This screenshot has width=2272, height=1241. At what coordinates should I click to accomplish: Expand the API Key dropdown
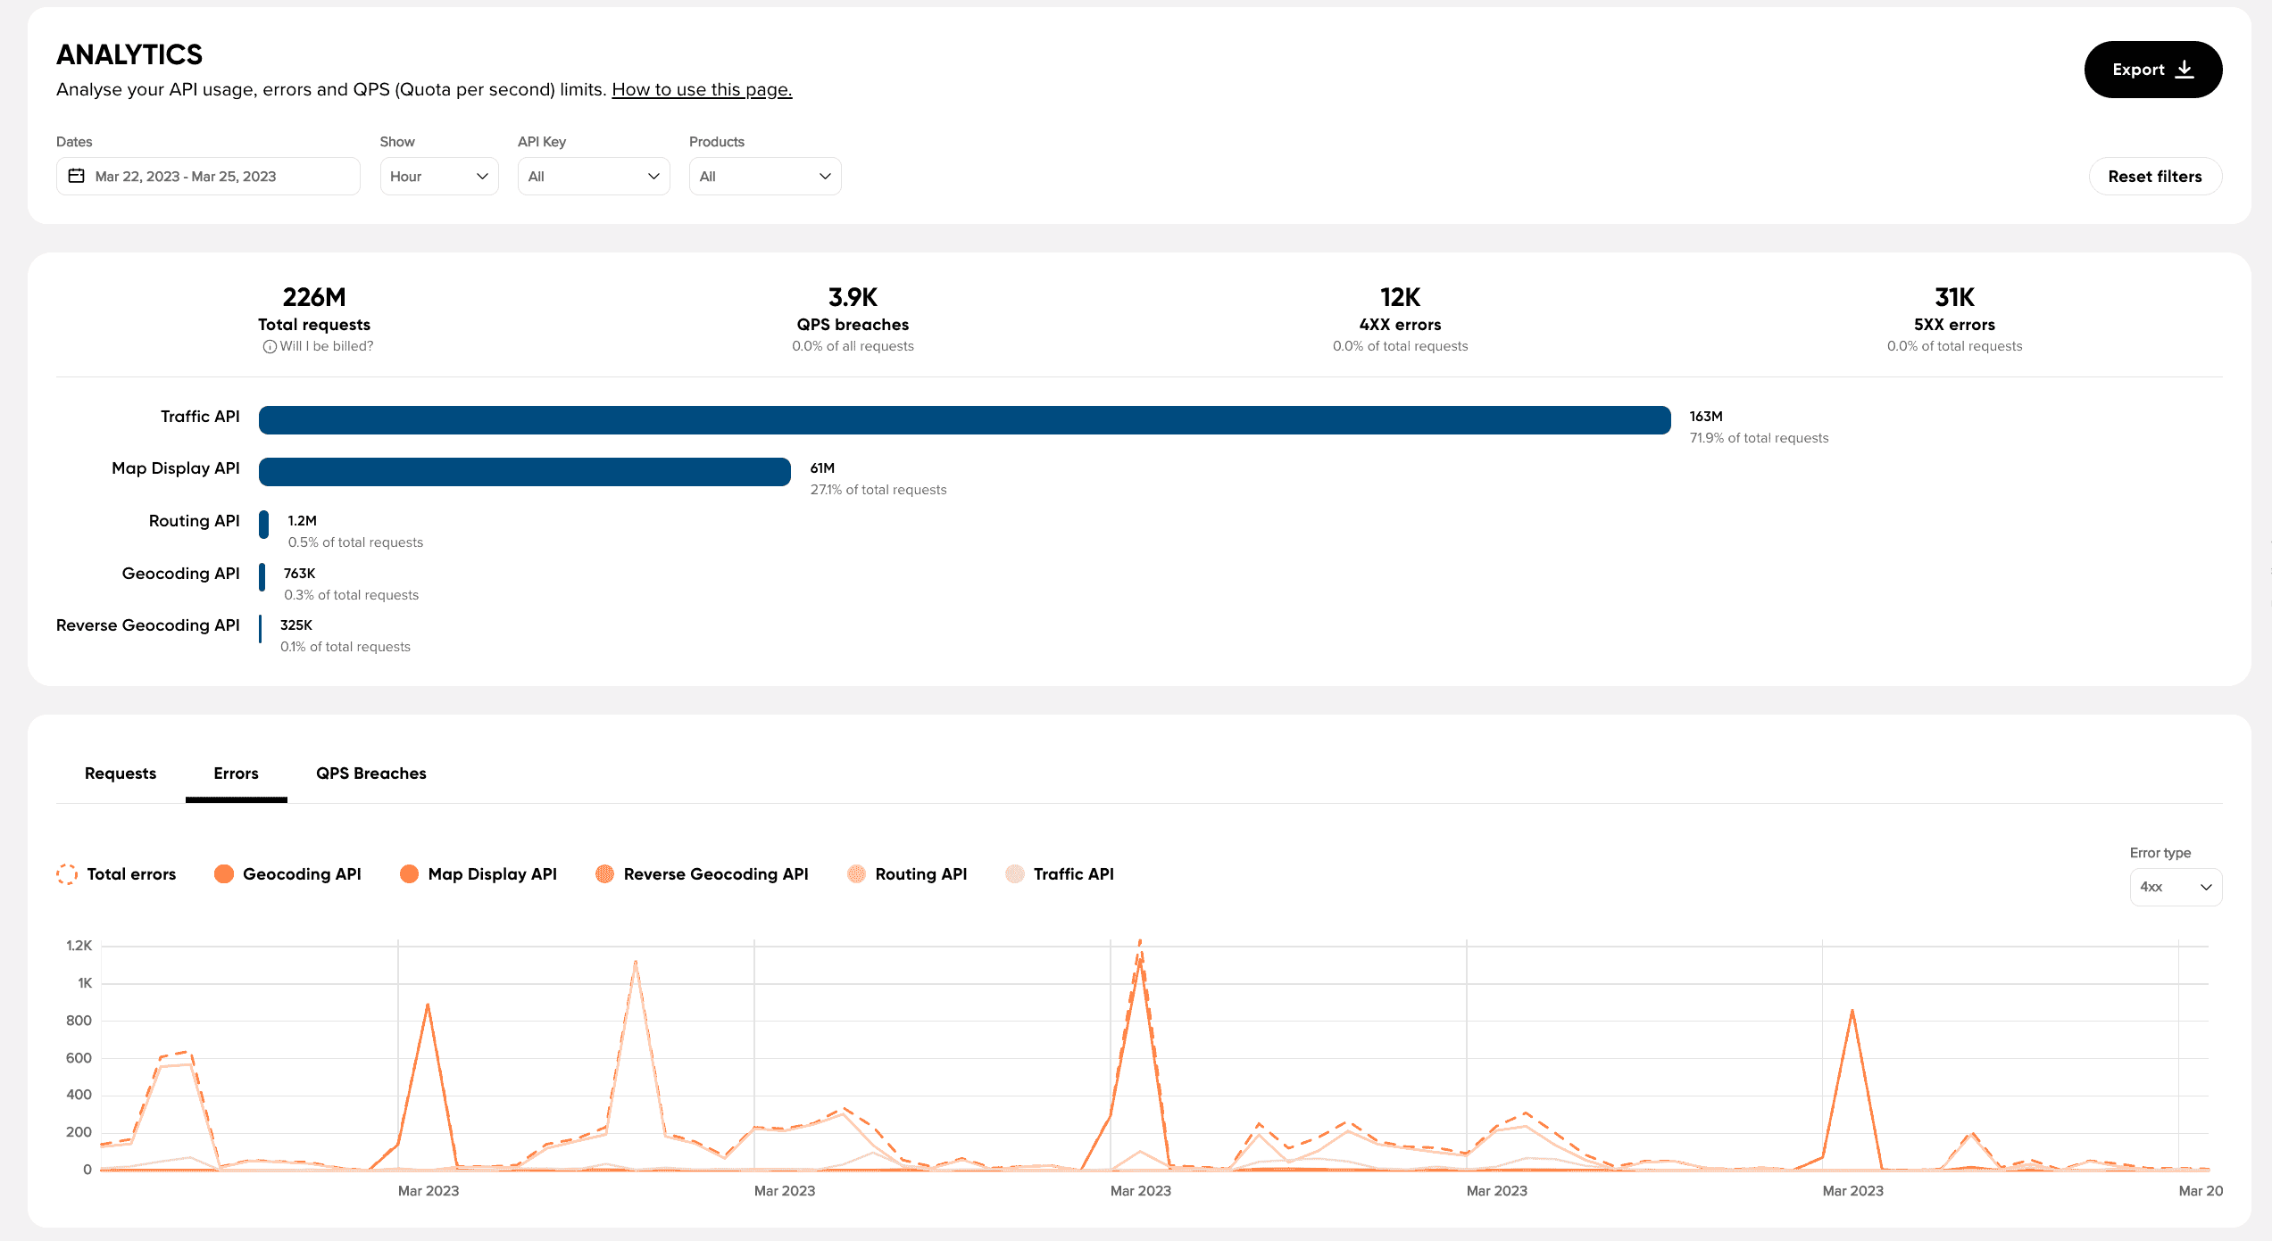pos(593,177)
